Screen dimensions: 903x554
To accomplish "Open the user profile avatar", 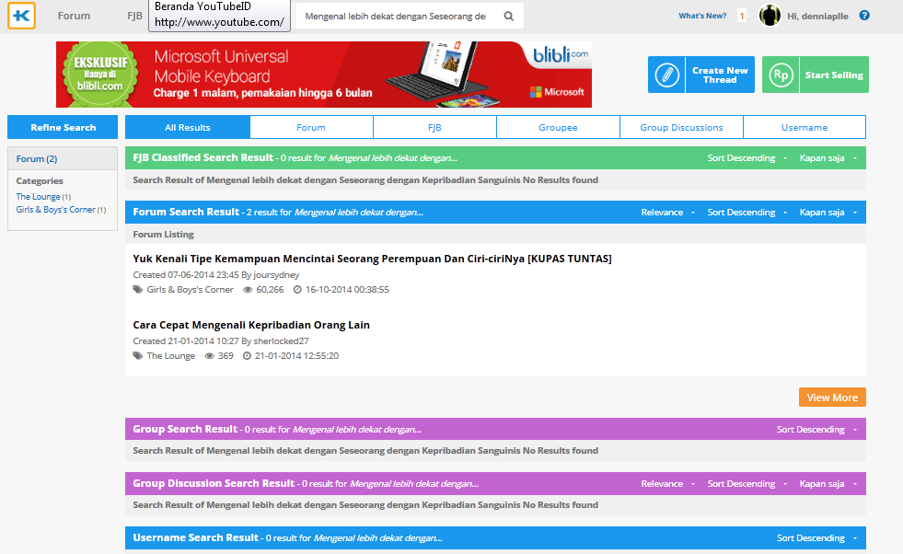I will point(770,16).
